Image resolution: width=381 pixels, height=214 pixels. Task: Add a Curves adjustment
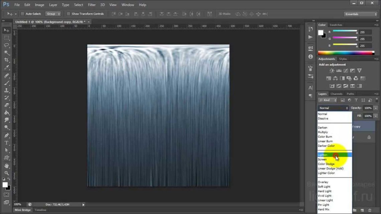(x=346, y=70)
